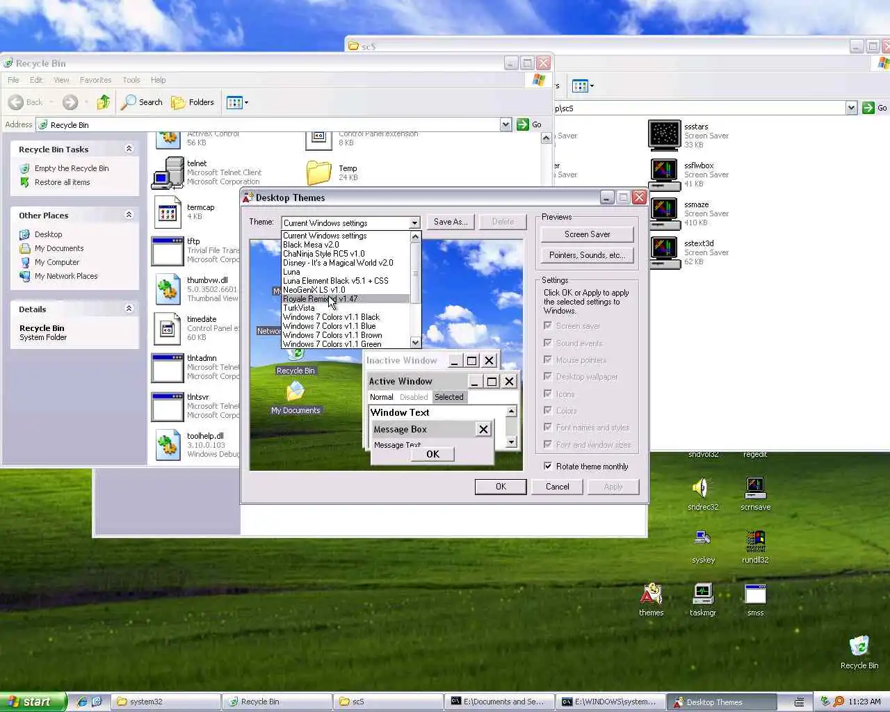The width and height of the screenshot is (890, 712).
Task: Switch to system32 taskbar button
Action: pyautogui.click(x=165, y=702)
